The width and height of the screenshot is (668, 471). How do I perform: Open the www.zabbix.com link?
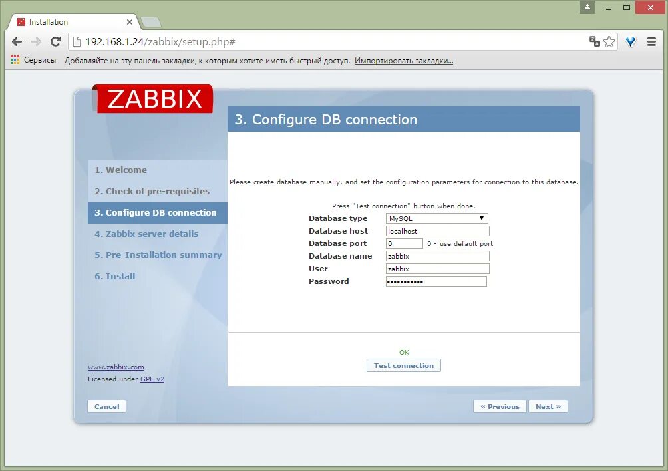116,367
